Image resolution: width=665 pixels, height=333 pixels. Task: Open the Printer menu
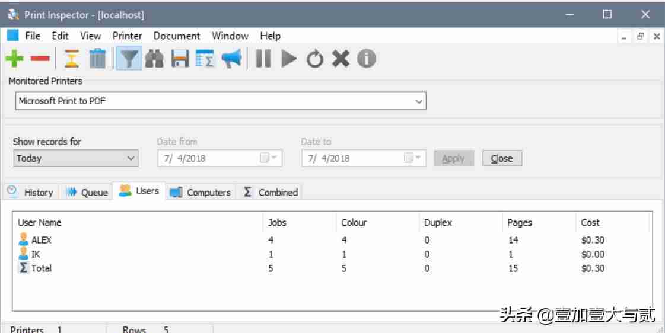(x=127, y=36)
